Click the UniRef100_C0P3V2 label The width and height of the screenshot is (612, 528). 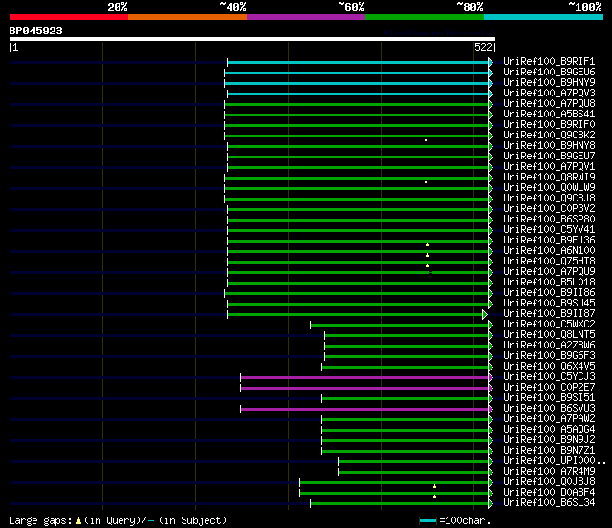click(549, 209)
